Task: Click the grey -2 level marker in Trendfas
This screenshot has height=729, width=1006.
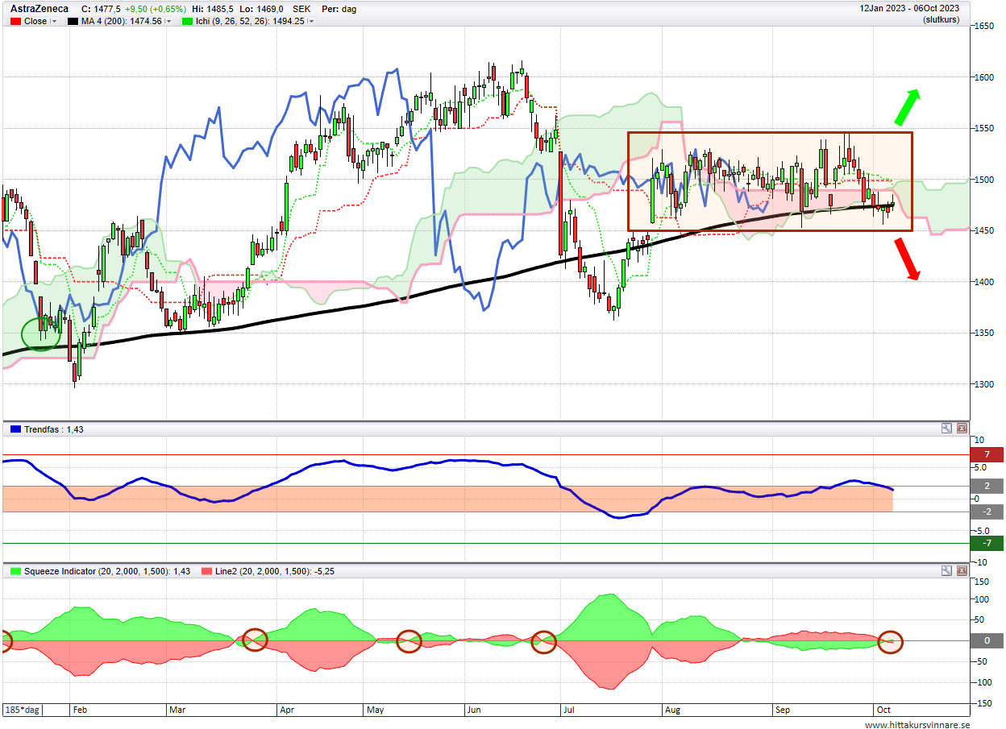Action: click(x=987, y=512)
